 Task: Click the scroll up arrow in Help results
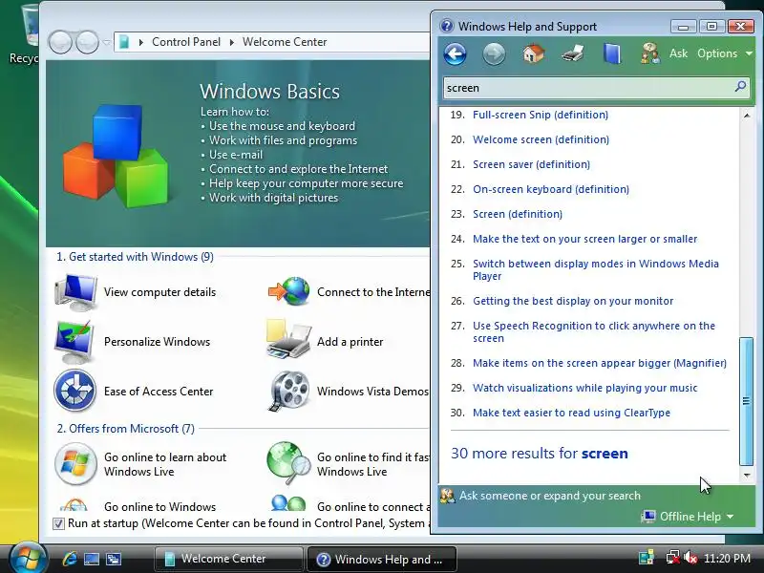[x=747, y=116]
